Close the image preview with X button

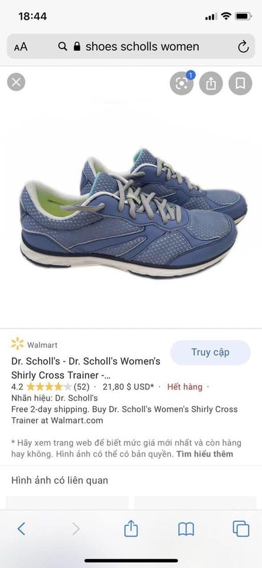click(17, 82)
